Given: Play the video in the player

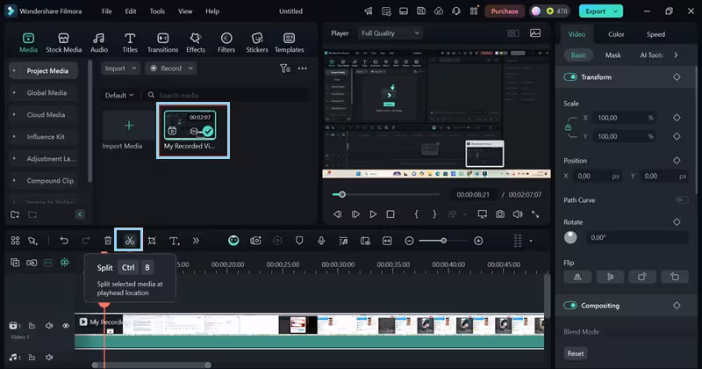Looking at the screenshot, I should pyautogui.click(x=373, y=214).
